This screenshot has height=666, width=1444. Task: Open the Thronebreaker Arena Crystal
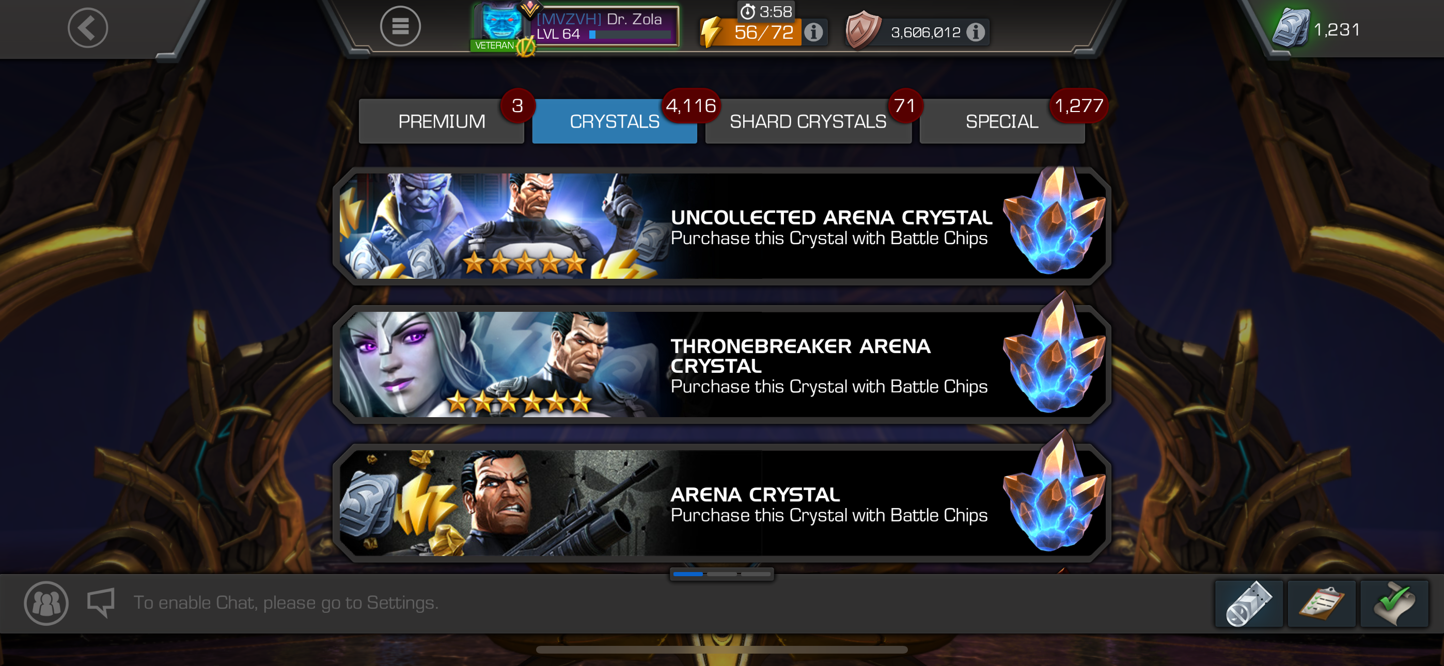[722, 364]
